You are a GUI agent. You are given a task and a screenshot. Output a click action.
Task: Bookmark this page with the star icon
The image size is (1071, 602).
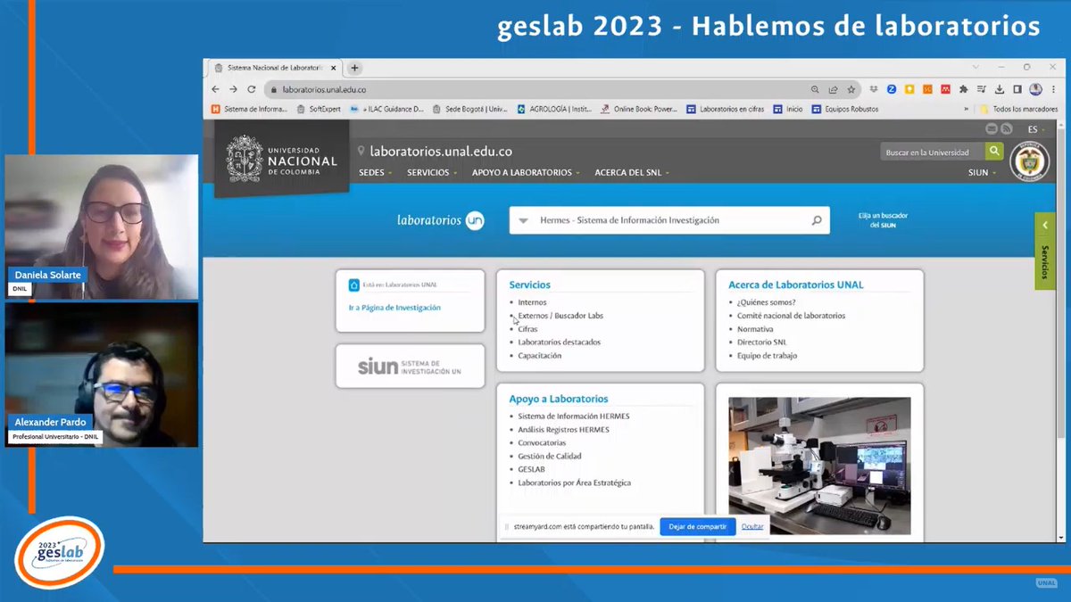851,89
